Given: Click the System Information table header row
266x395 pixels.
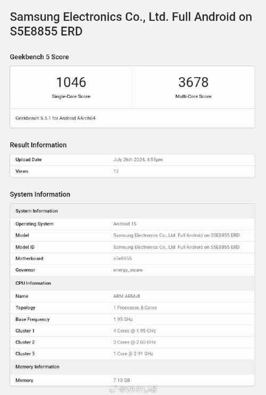Looking at the screenshot, I should pos(132,211).
